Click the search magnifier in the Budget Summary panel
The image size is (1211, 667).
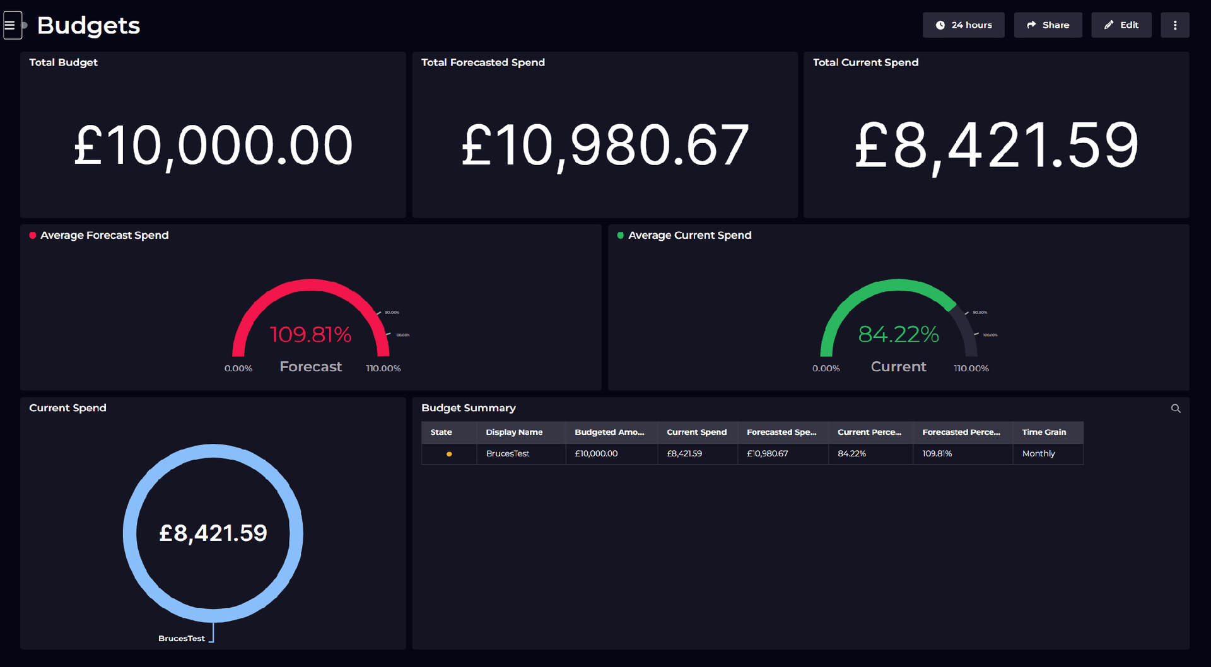coord(1176,408)
